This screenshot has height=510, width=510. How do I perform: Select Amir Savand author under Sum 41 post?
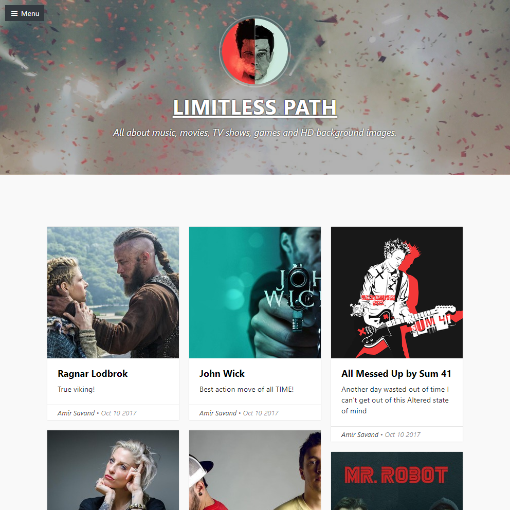click(x=360, y=434)
